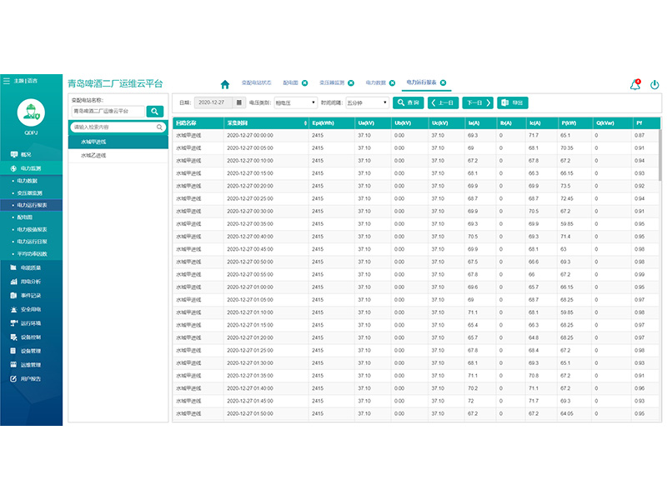Screen dimensions: 667x500
Task: Click the home icon in tab bar
Action: pos(224,84)
